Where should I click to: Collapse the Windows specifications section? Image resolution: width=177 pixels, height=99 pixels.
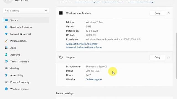pyautogui.click(x=168, y=13)
